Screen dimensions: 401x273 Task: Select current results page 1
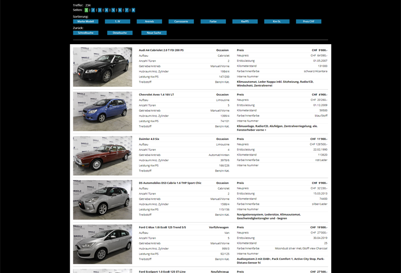[86, 10]
